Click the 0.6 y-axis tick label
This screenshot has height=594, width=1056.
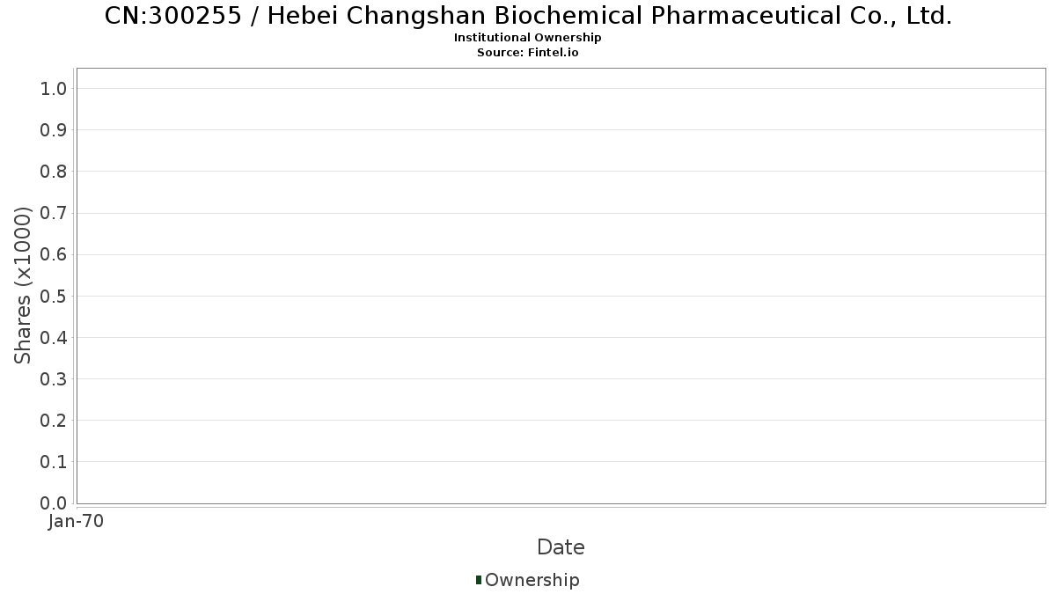54,254
